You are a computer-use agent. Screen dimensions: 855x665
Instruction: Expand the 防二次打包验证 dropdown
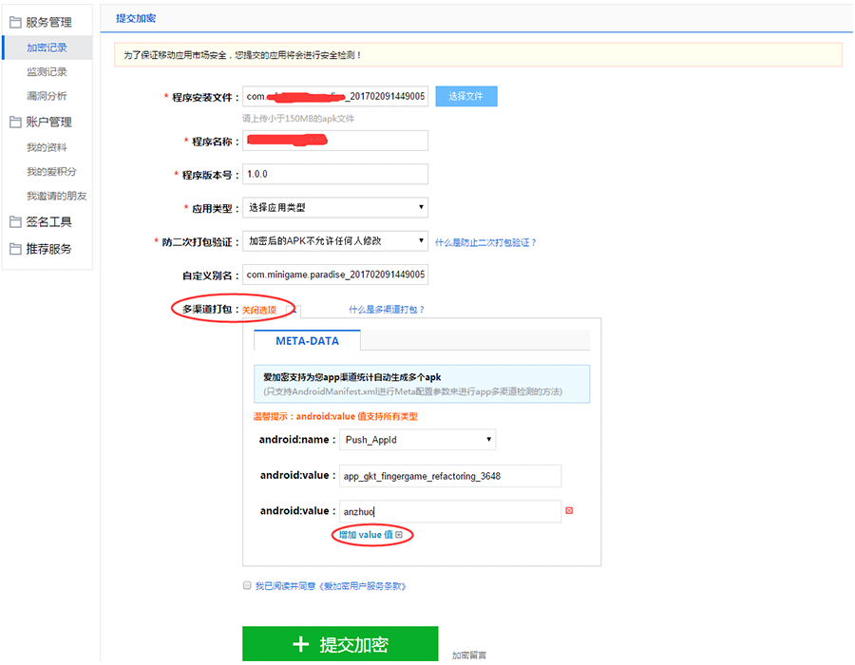(x=335, y=241)
